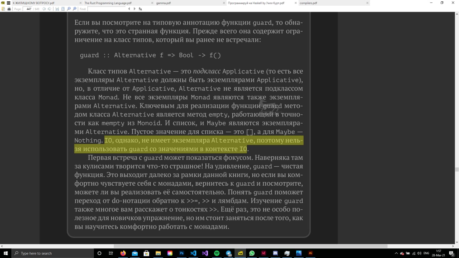Open Cortana circle icon
This screenshot has width=459, height=258.
100,253
